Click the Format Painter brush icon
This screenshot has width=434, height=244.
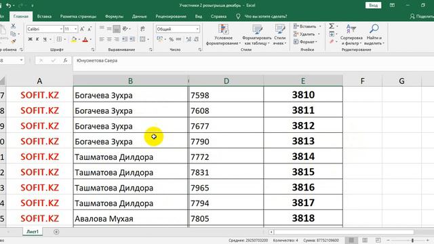click(x=13, y=41)
